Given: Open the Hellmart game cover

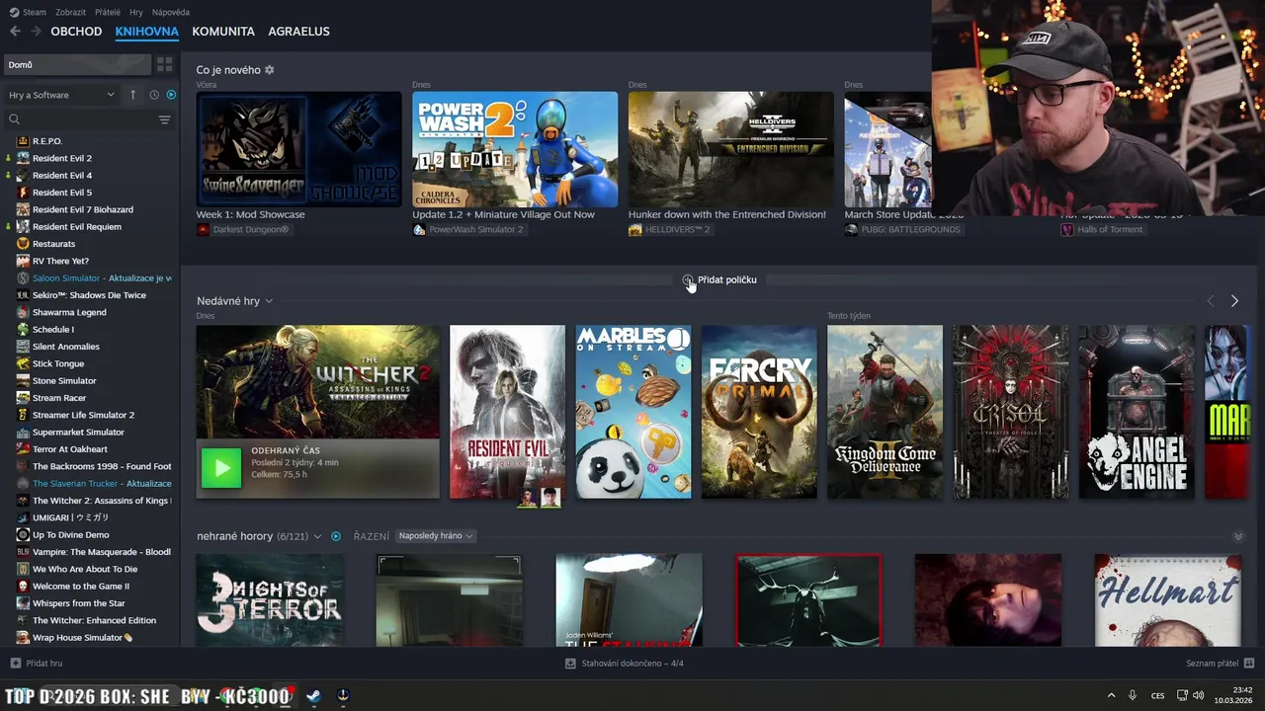Looking at the screenshot, I should [x=1167, y=600].
